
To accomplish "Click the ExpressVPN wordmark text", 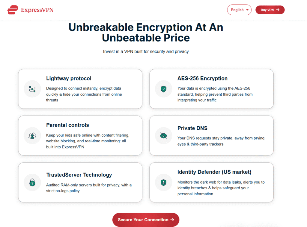I will (x=37, y=10).
